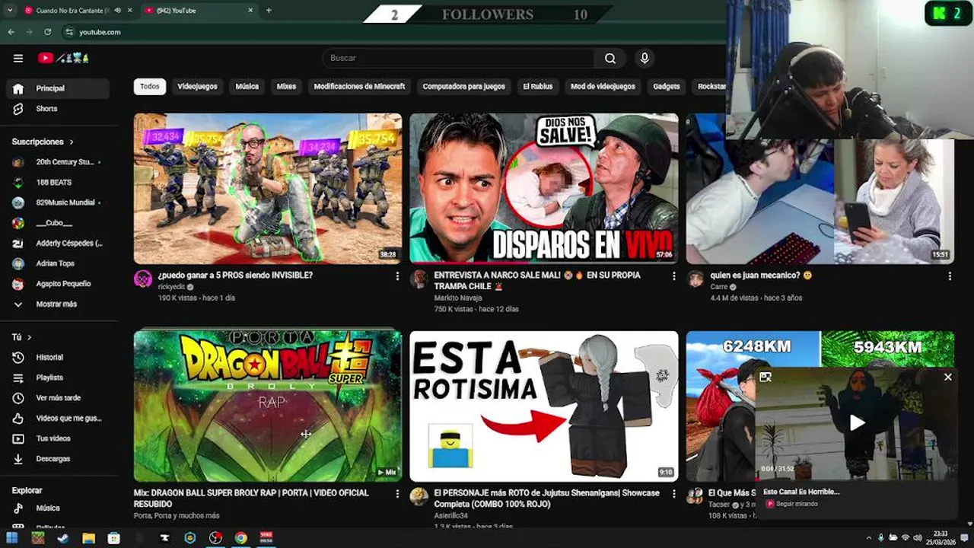Open rickyedit channel avatar
Image resolution: width=974 pixels, height=548 pixels.
click(x=143, y=279)
